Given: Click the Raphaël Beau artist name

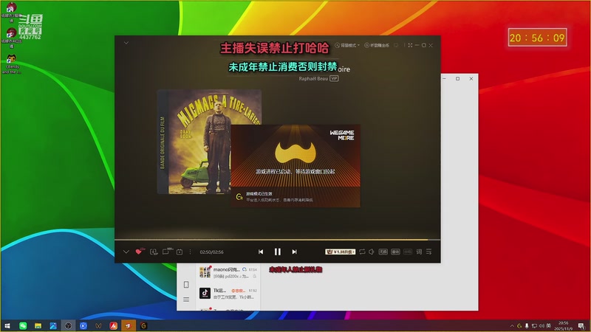Looking at the screenshot, I should point(313,78).
